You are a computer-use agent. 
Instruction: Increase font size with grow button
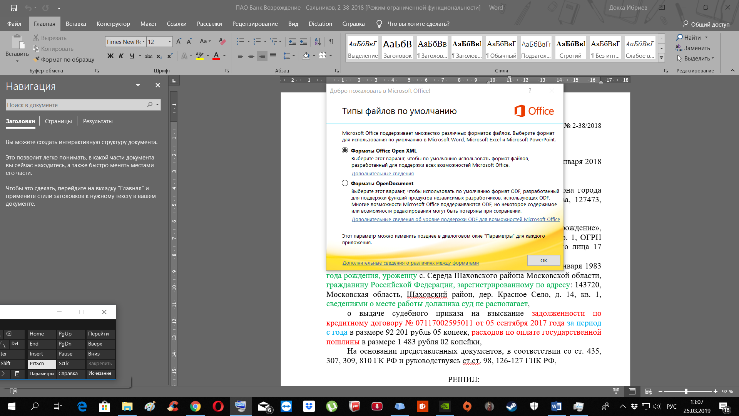(179, 42)
